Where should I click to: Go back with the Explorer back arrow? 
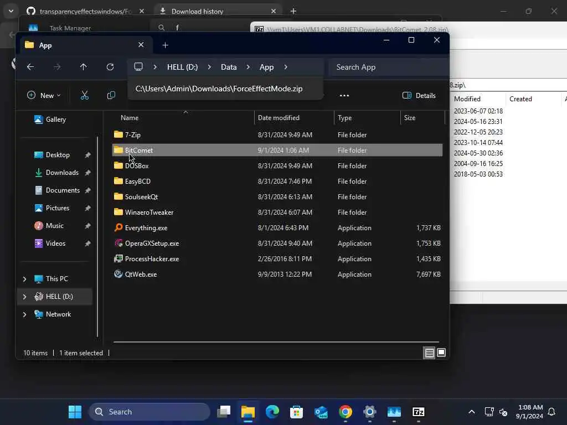coord(30,67)
